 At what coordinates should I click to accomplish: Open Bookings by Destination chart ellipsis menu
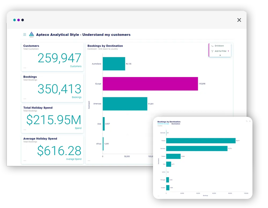pyautogui.click(x=89, y=161)
